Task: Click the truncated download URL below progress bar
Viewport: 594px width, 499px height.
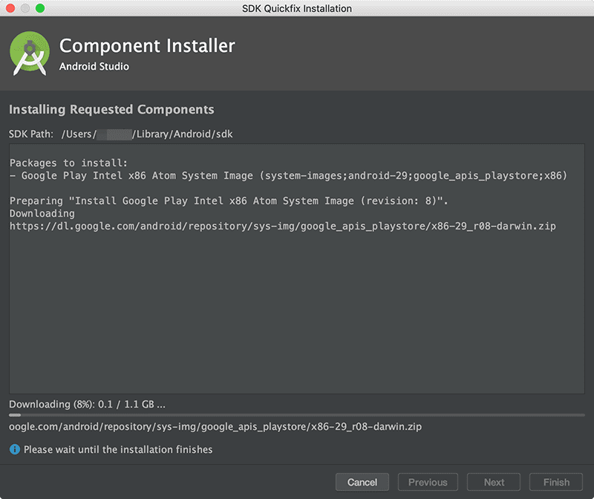Action: tap(215, 427)
